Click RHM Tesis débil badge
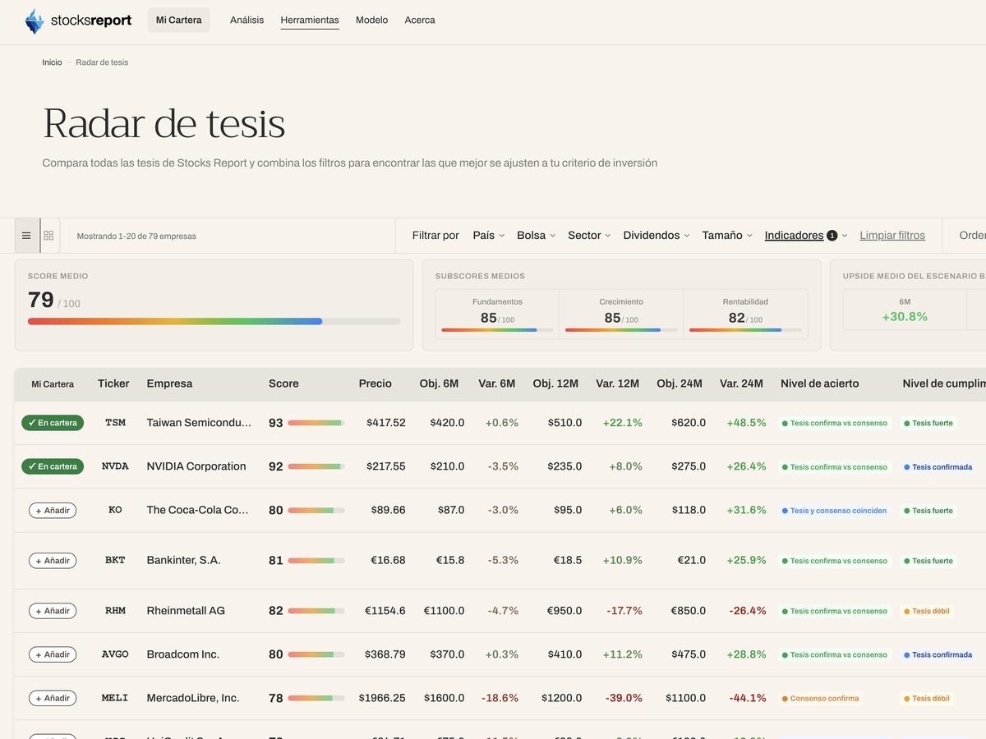The width and height of the screenshot is (986, 739). pos(926,612)
